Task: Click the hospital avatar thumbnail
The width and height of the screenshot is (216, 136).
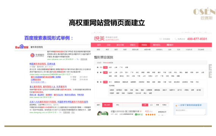Action: 103,113
